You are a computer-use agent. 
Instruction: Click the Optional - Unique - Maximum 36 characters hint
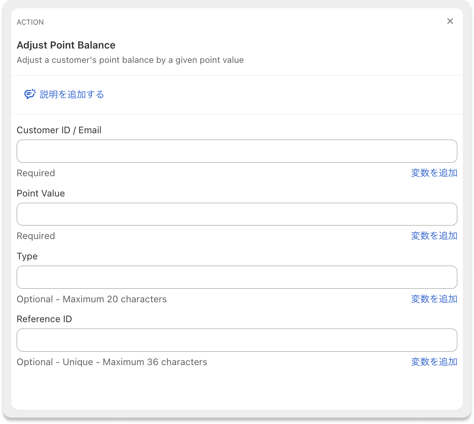112,362
